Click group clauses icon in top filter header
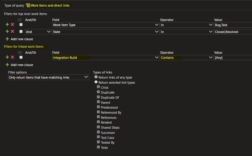Image resolution: width=252 pixels, height=156 pixels. pos(20,20)
